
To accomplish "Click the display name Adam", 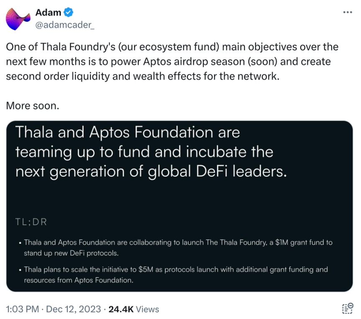I will pyautogui.click(x=48, y=13).
